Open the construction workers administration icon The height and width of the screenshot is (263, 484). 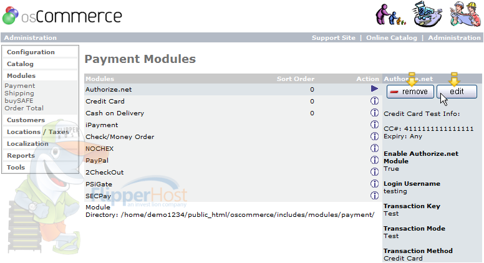[465, 14]
